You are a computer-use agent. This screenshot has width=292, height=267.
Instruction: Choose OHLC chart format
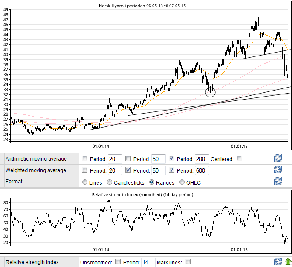tap(183, 182)
